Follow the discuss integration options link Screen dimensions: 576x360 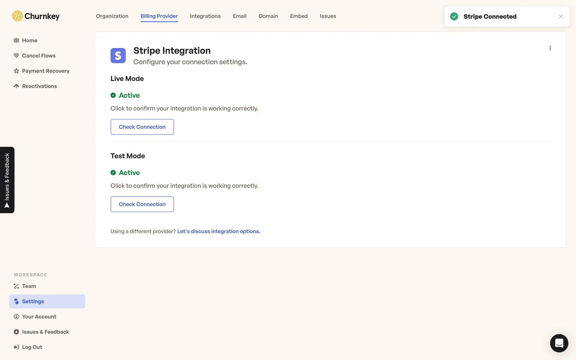coord(218,231)
